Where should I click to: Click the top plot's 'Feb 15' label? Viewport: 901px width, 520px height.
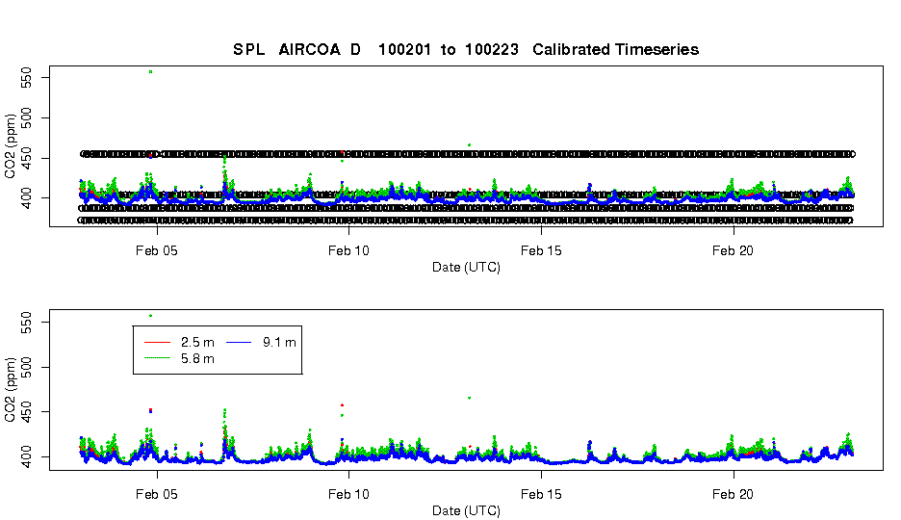point(541,250)
